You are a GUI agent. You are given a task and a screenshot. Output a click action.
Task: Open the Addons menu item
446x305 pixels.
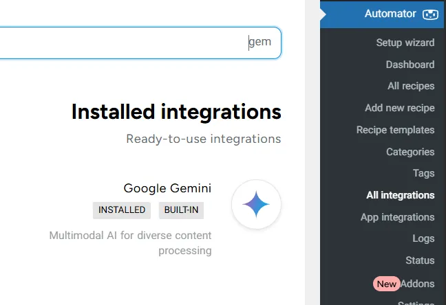pyautogui.click(x=418, y=283)
